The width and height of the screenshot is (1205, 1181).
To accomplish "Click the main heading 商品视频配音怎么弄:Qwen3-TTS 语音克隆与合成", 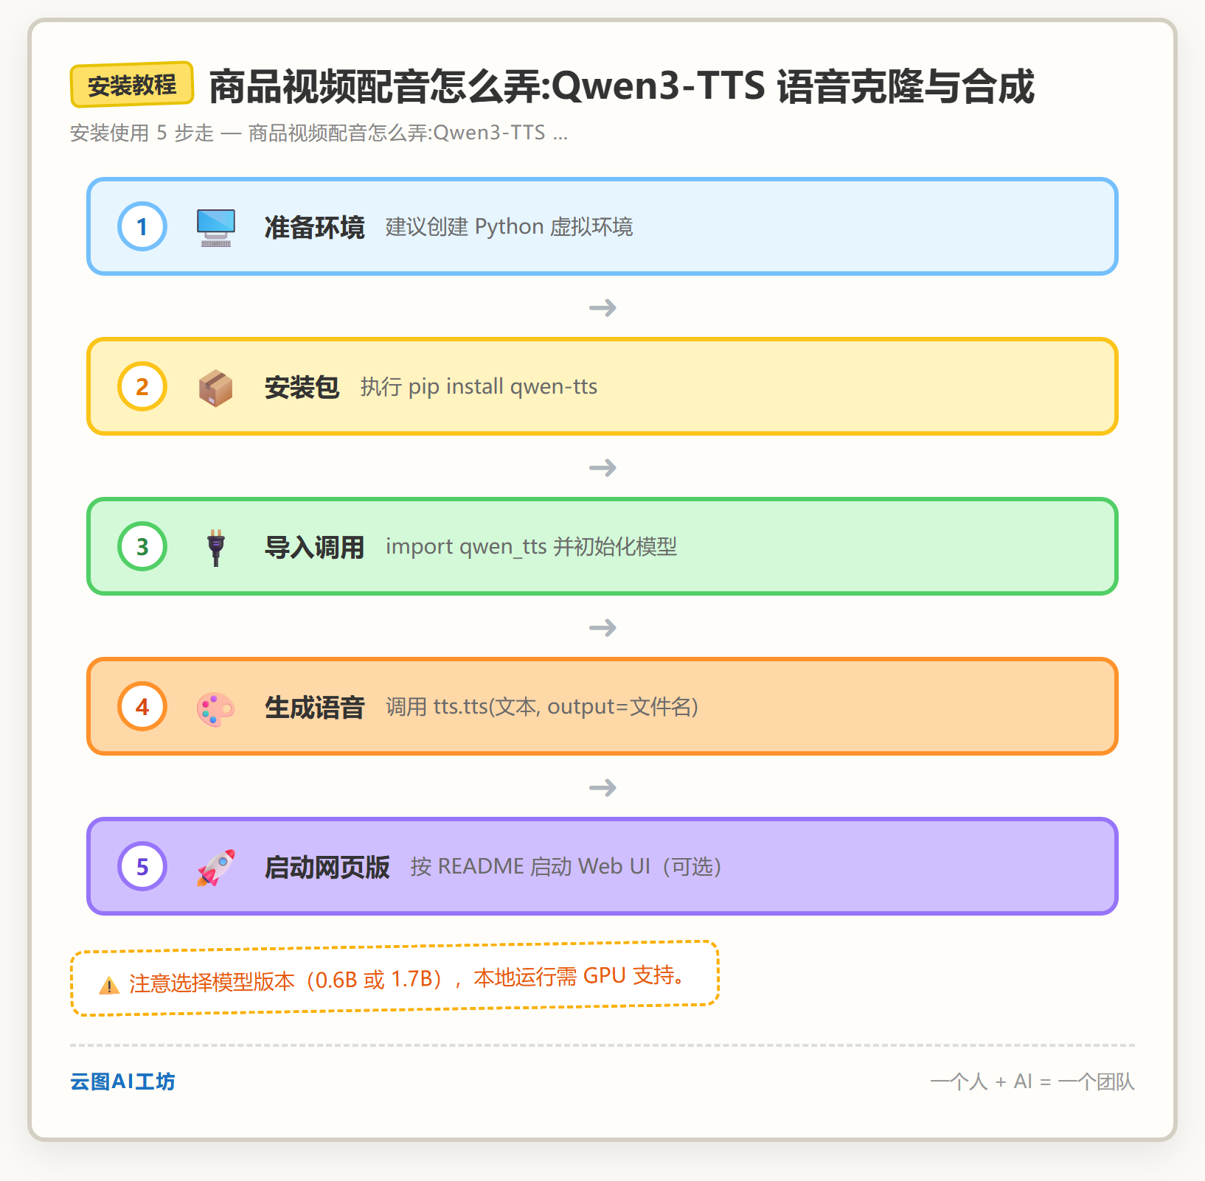I will (x=622, y=86).
